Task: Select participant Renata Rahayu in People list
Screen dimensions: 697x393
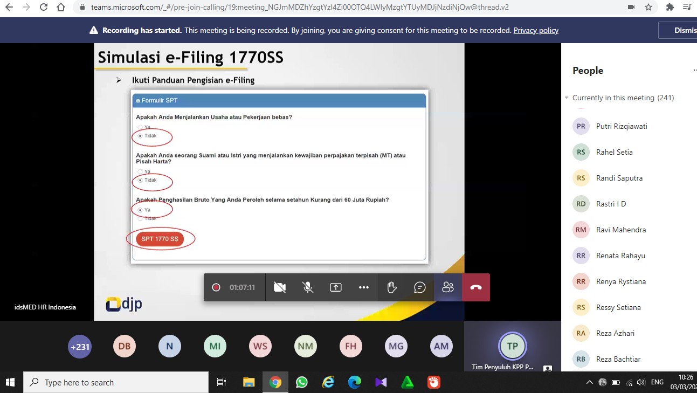Action: [620, 256]
